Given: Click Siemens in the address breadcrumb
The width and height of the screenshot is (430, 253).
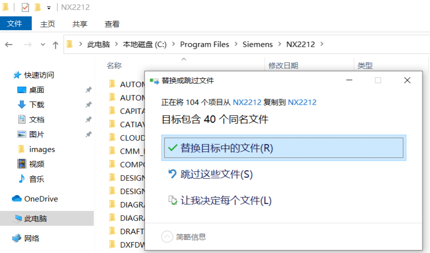Looking at the screenshot, I should coord(257,45).
